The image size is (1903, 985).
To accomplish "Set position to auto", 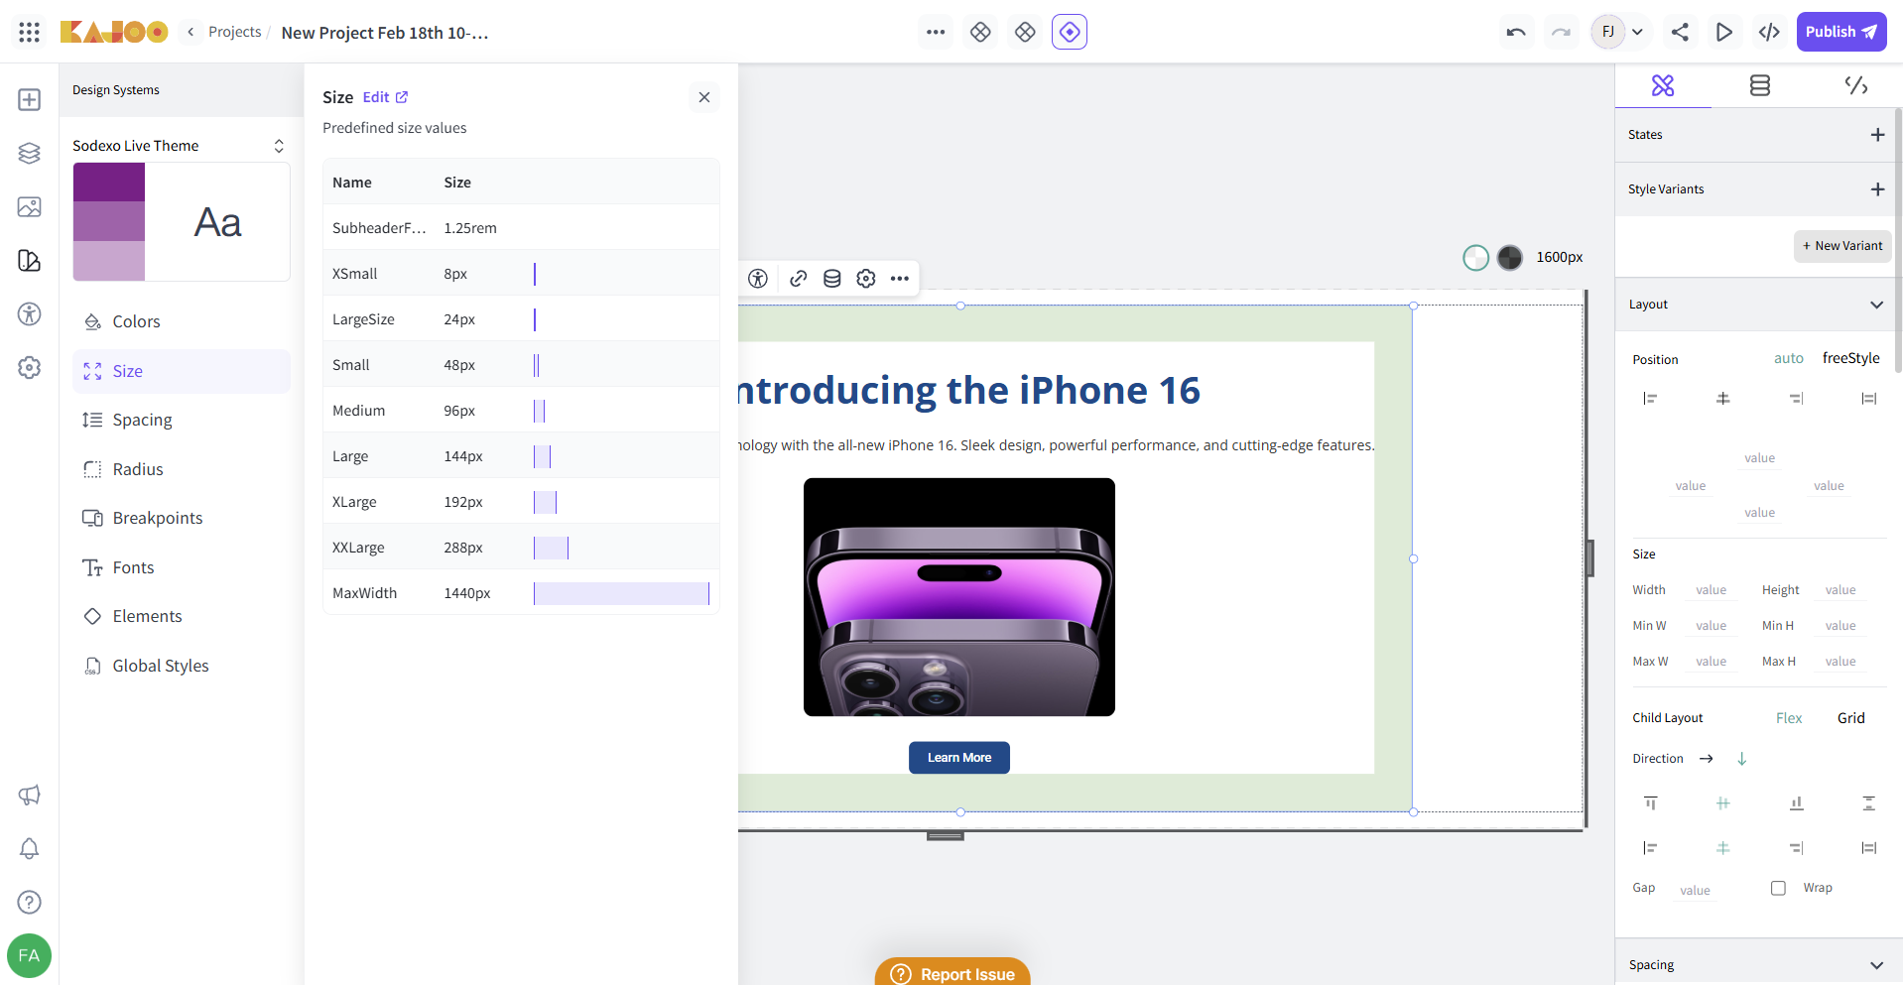I will click(x=1789, y=358).
